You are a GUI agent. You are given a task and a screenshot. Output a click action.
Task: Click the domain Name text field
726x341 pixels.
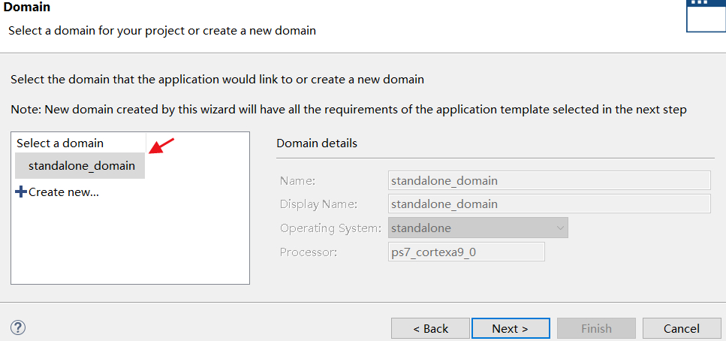point(550,180)
